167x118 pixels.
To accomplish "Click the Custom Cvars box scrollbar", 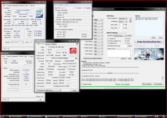I will click(131, 53).
